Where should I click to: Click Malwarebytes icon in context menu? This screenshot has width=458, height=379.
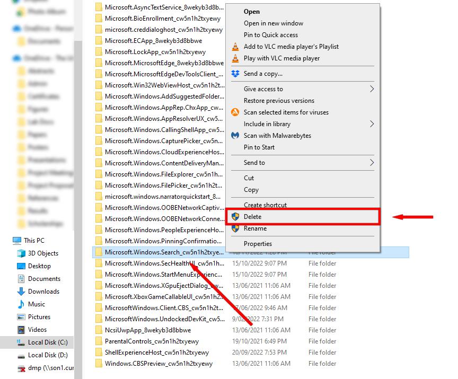[235, 136]
